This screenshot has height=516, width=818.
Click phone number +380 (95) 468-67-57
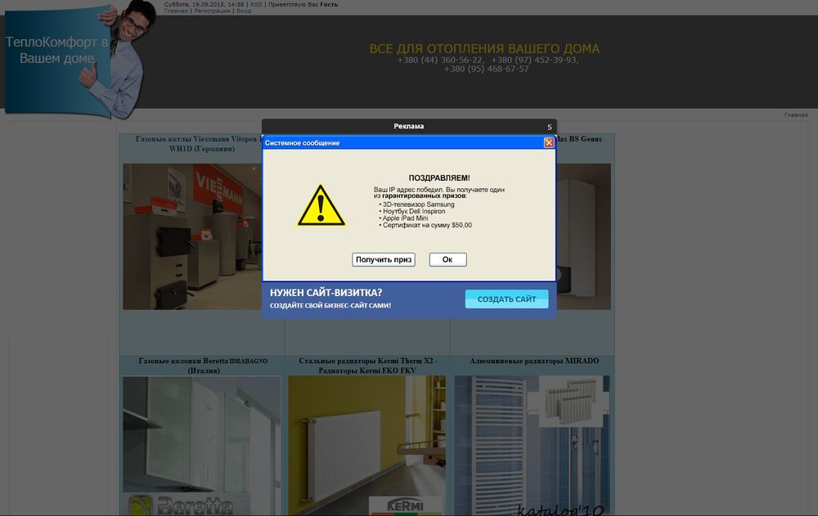tap(486, 69)
